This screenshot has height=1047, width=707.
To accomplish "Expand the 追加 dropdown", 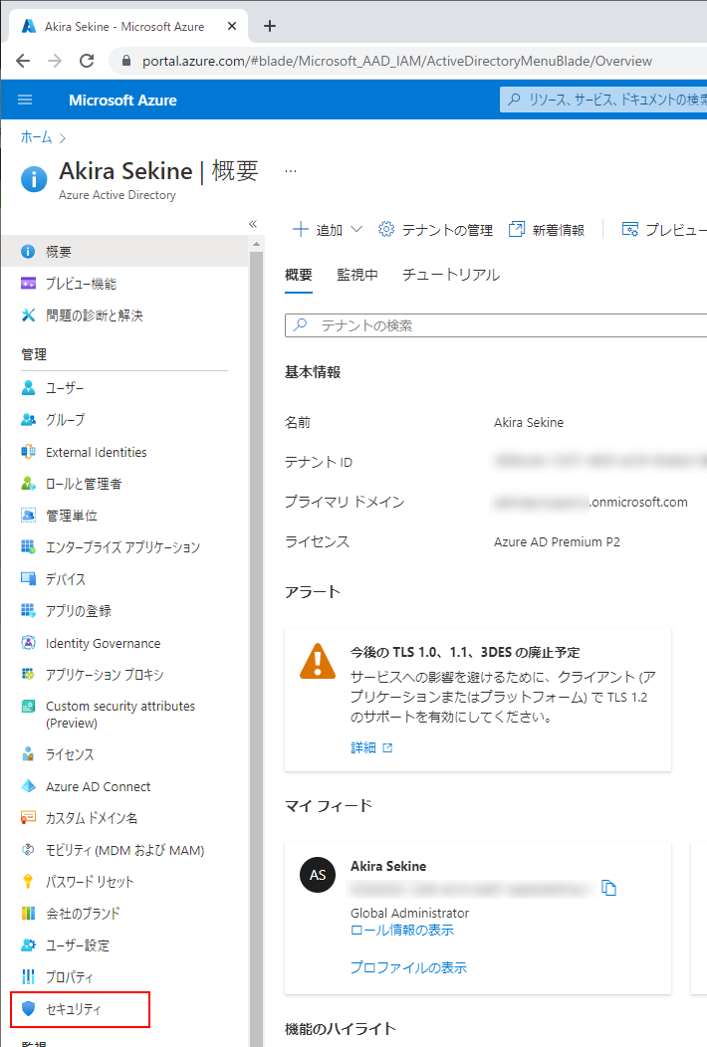I will pos(328,230).
